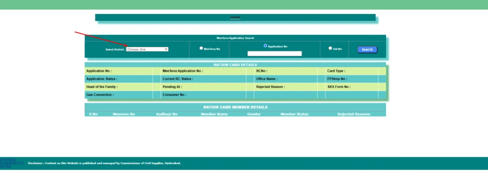Click the 'RCNo :' label
488x177 pixels.
(x=262, y=71)
